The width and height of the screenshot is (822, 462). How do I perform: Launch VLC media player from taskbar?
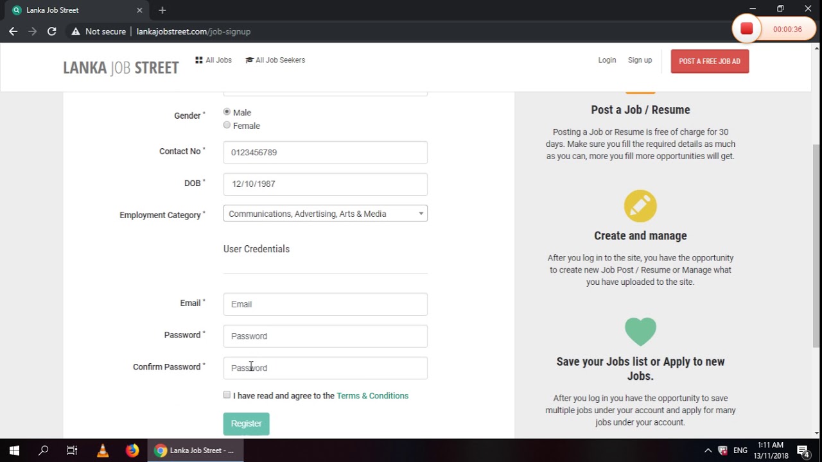coord(103,450)
